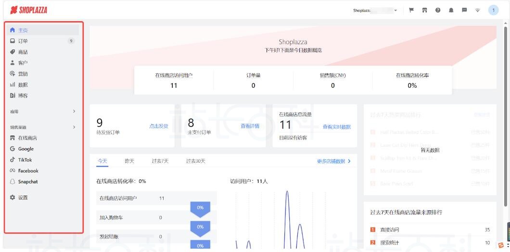Click the 查看实时数据 link
This screenshot has height=252, width=510.
pos(337,127)
